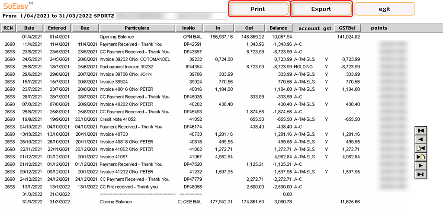The height and width of the screenshot is (215, 443).
Task: Go to previous page icon with document
Action: point(421,148)
